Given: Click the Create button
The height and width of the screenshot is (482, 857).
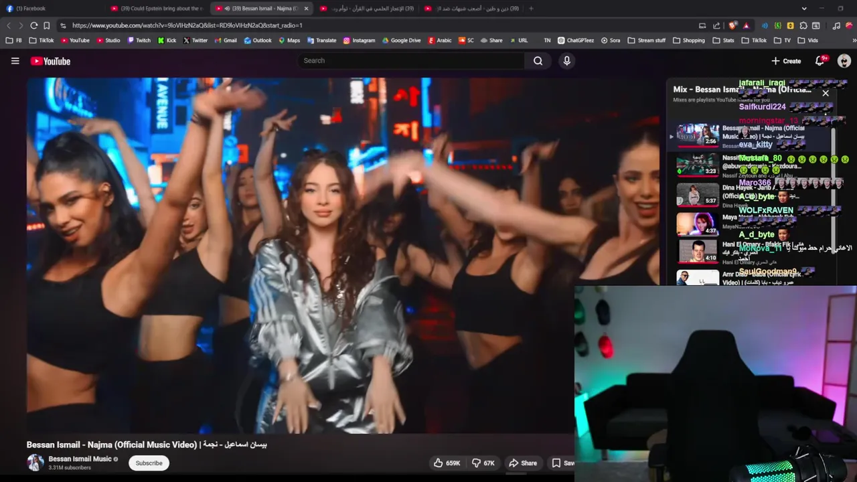Looking at the screenshot, I should point(786,61).
